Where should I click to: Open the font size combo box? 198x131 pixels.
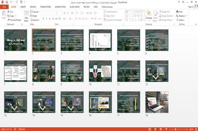60,13
